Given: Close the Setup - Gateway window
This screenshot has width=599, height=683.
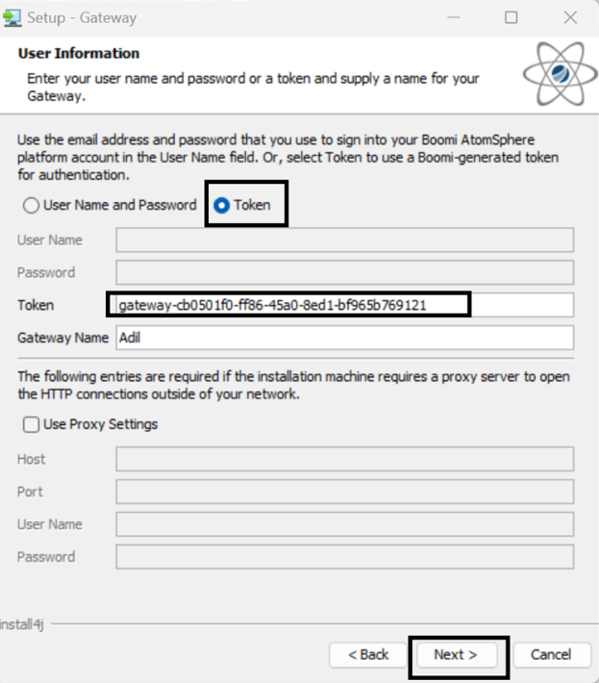Looking at the screenshot, I should (x=569, y=17).
